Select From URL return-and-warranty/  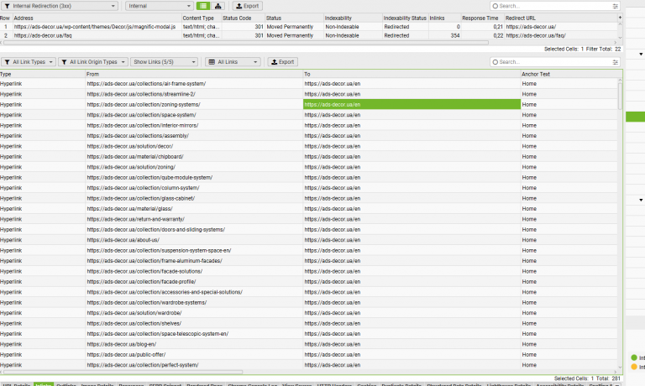(136, 219)
